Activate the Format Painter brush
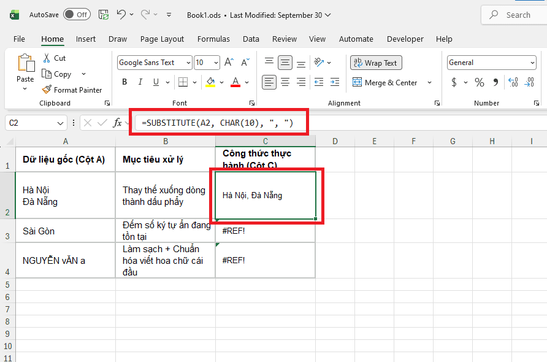The width and height of the screenshot is (547, 362). click(47, 90)
